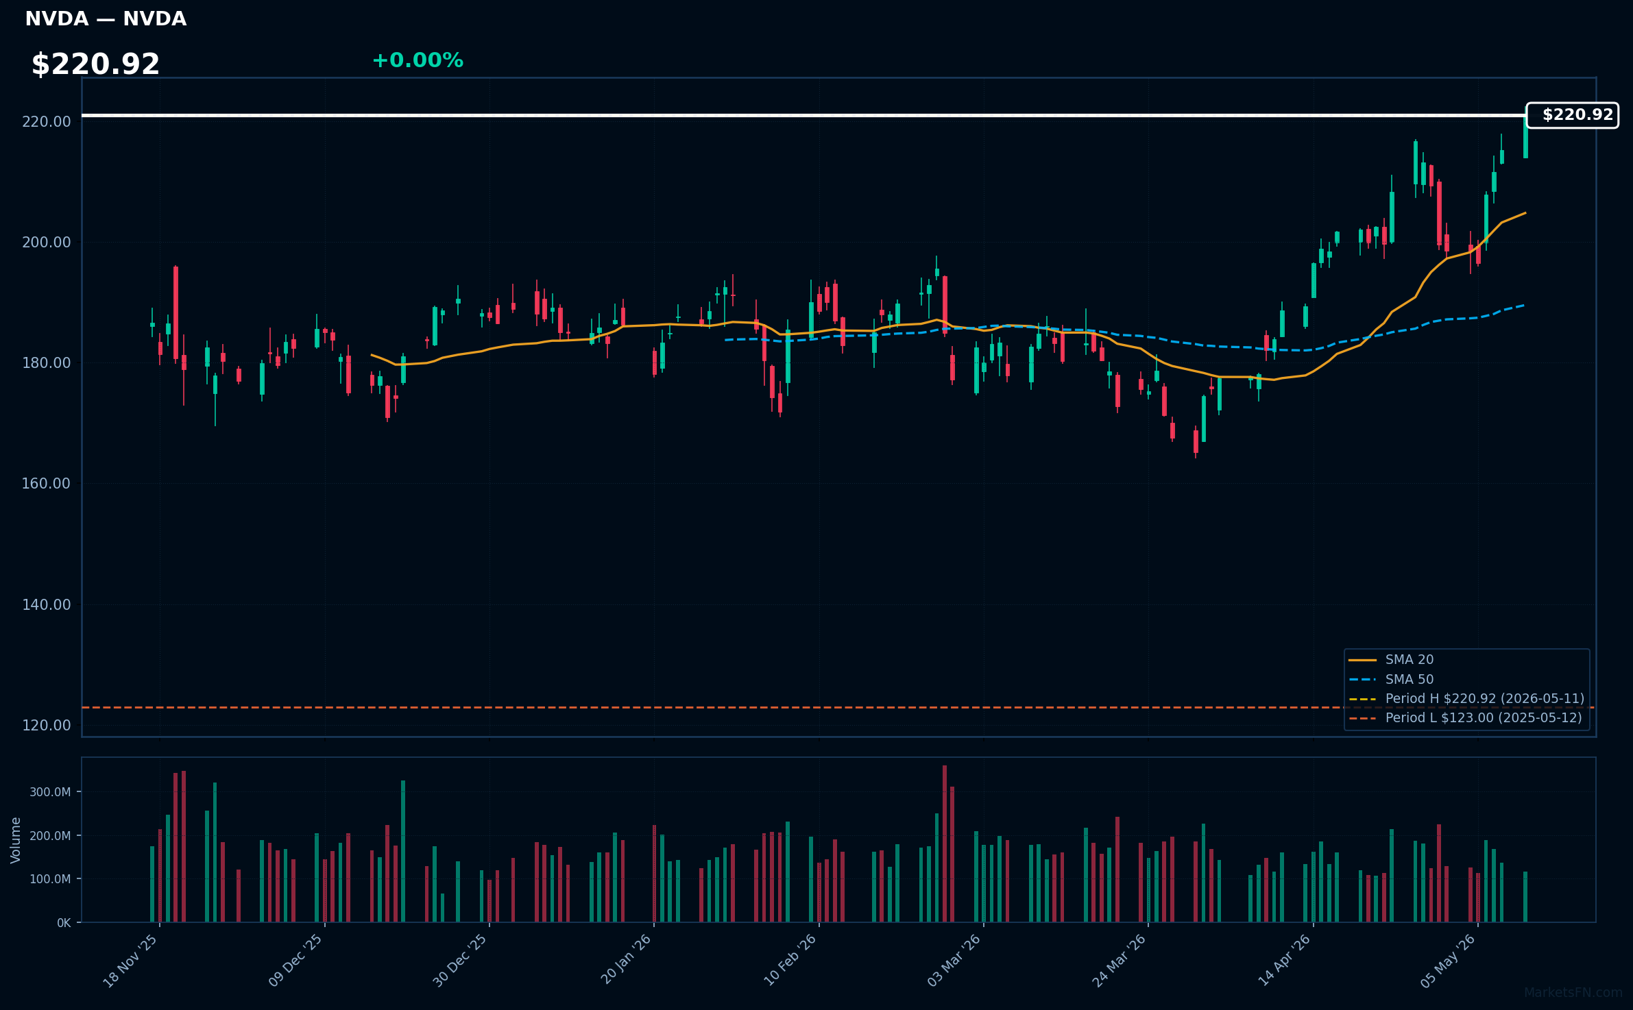Viewport: 1633px width, 1010px height.
Task: Click the 220.00 price axis label
Action: [47, 122]
